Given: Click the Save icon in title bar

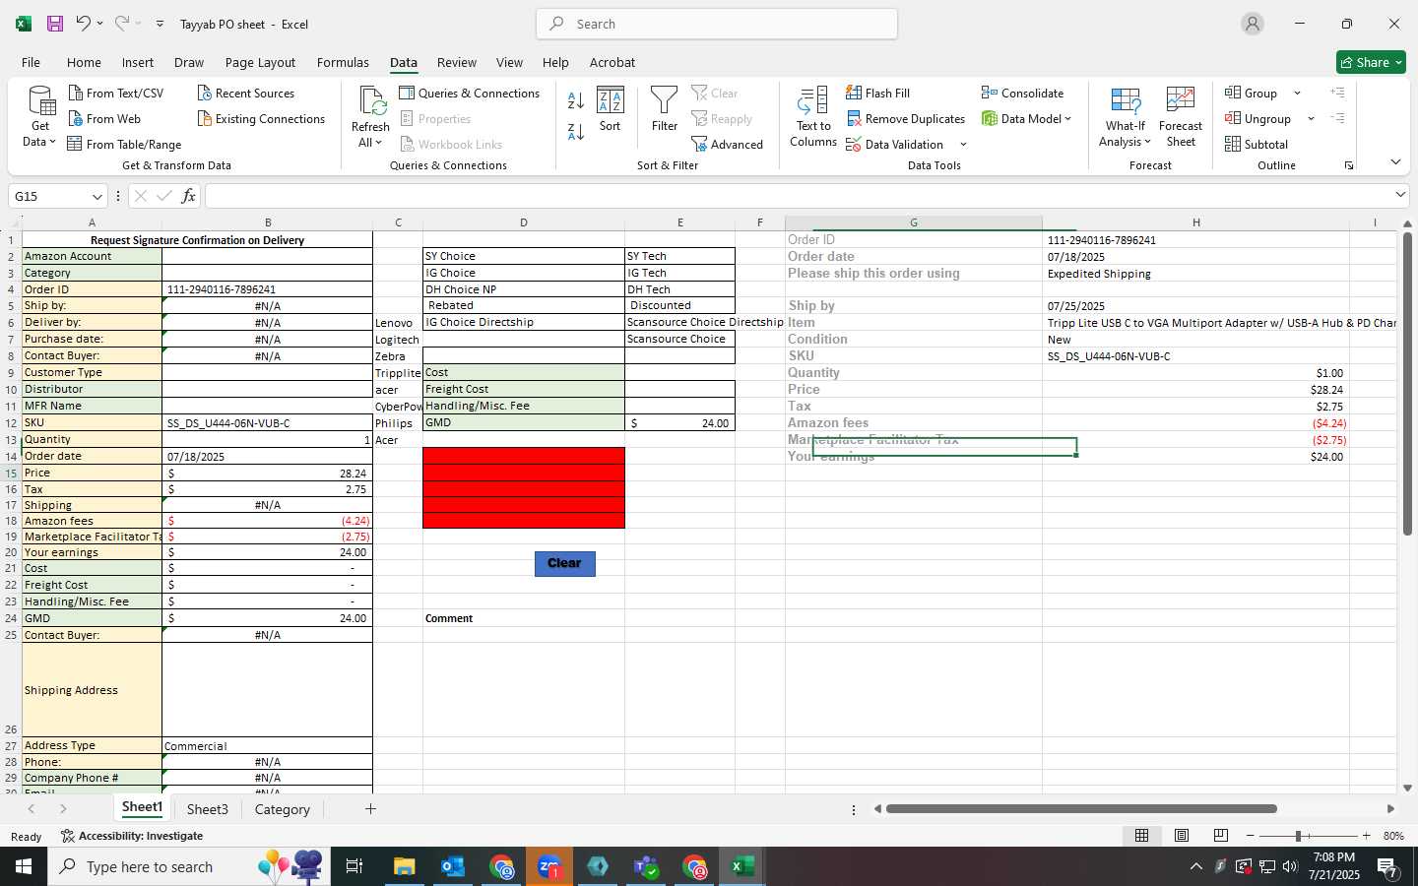Looking at the screenshot, I should 55,24.
